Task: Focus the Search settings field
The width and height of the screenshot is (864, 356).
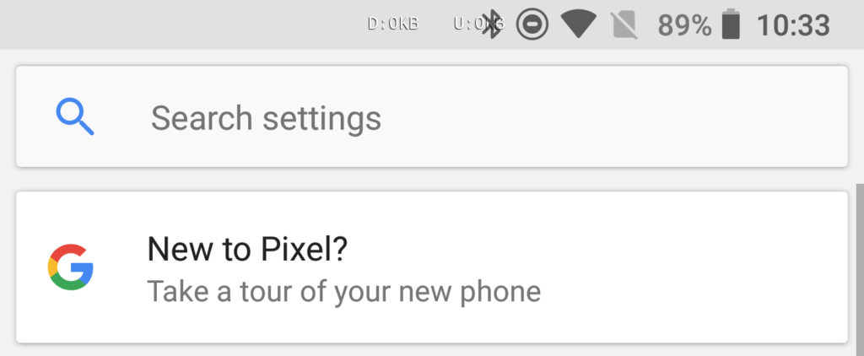Action: pos(432,116)
